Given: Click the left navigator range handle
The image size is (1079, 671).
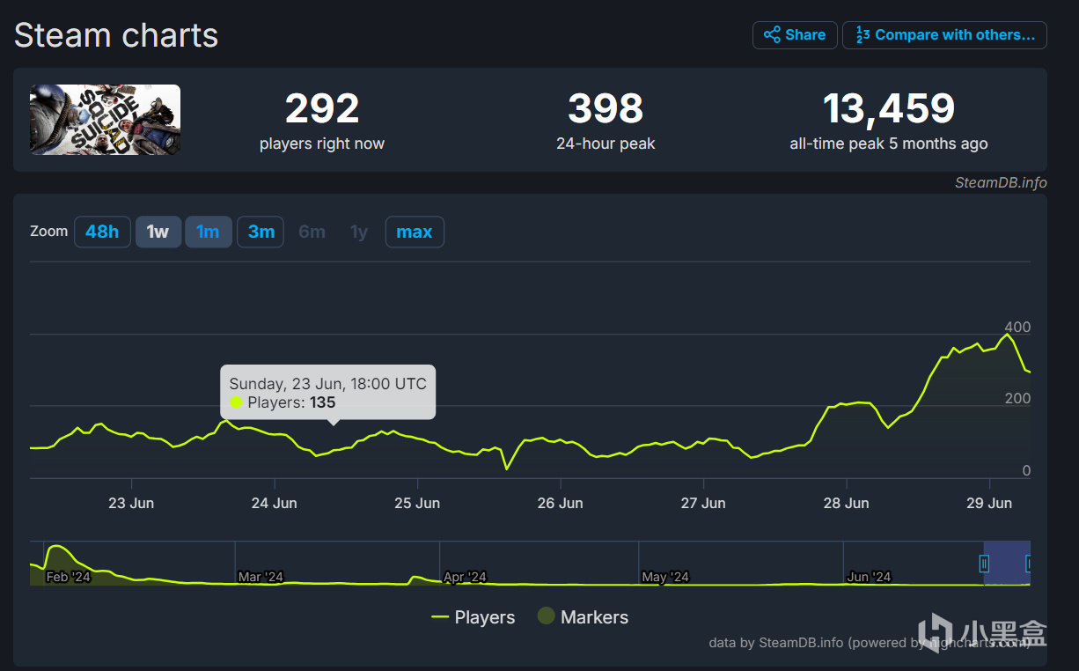Looking at the screenshot, I should pyautogui.click(x=984, y=564).
